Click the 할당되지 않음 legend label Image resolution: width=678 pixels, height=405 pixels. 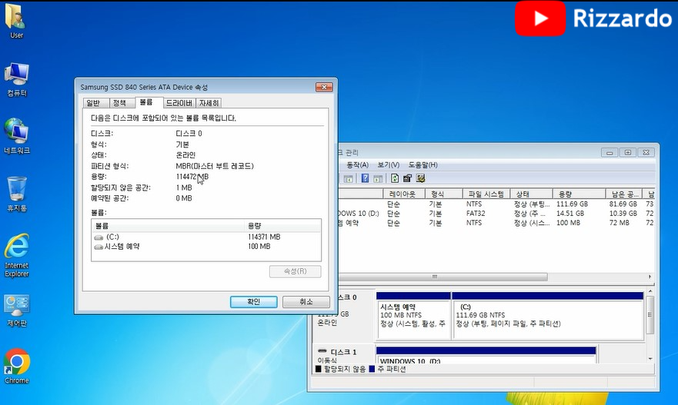pyautogui.click(x=345, y=369)
